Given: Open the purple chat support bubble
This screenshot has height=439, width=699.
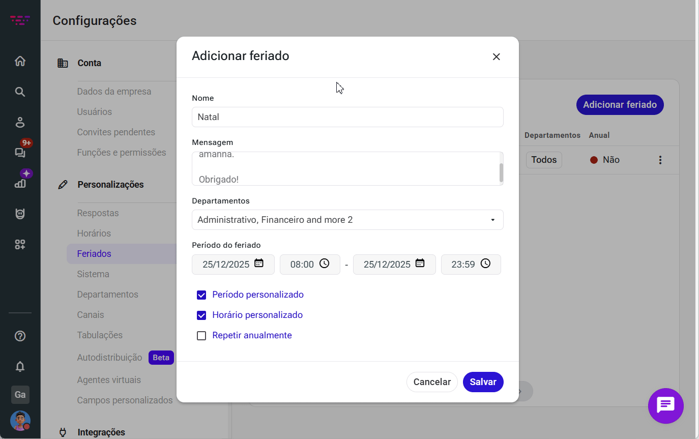Looking at the screenshot, I should pyautogui.click(x=665, y=405).
